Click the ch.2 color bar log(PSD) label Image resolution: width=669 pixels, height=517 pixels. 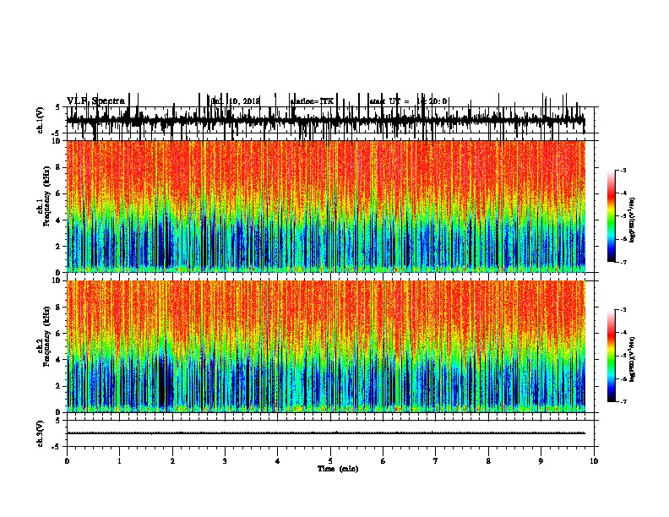633,360
